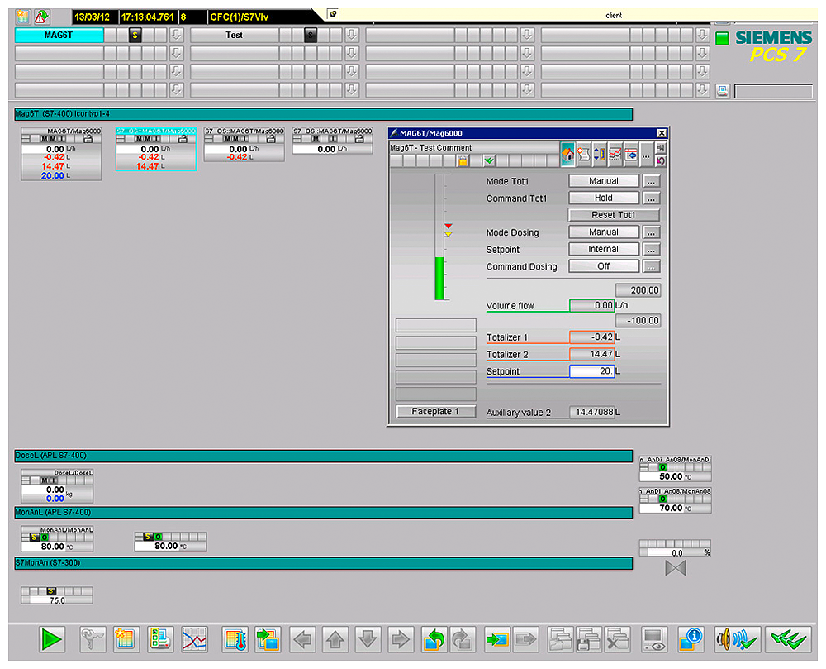Click the up arrow navigation icon

pos(335,639)
